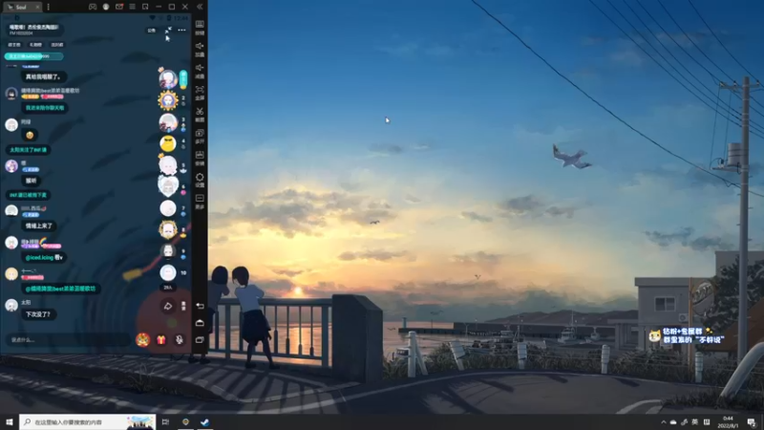This screenshot has height=430, width=764.
Task: Open seat 7 user avatar
Action: (168, 208)
